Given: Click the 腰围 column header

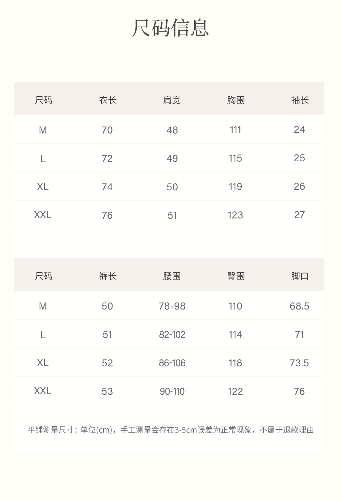Looking at the screenshot, I should (x=172, y=276).
